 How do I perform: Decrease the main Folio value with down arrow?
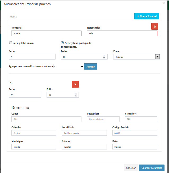(104, 58)
